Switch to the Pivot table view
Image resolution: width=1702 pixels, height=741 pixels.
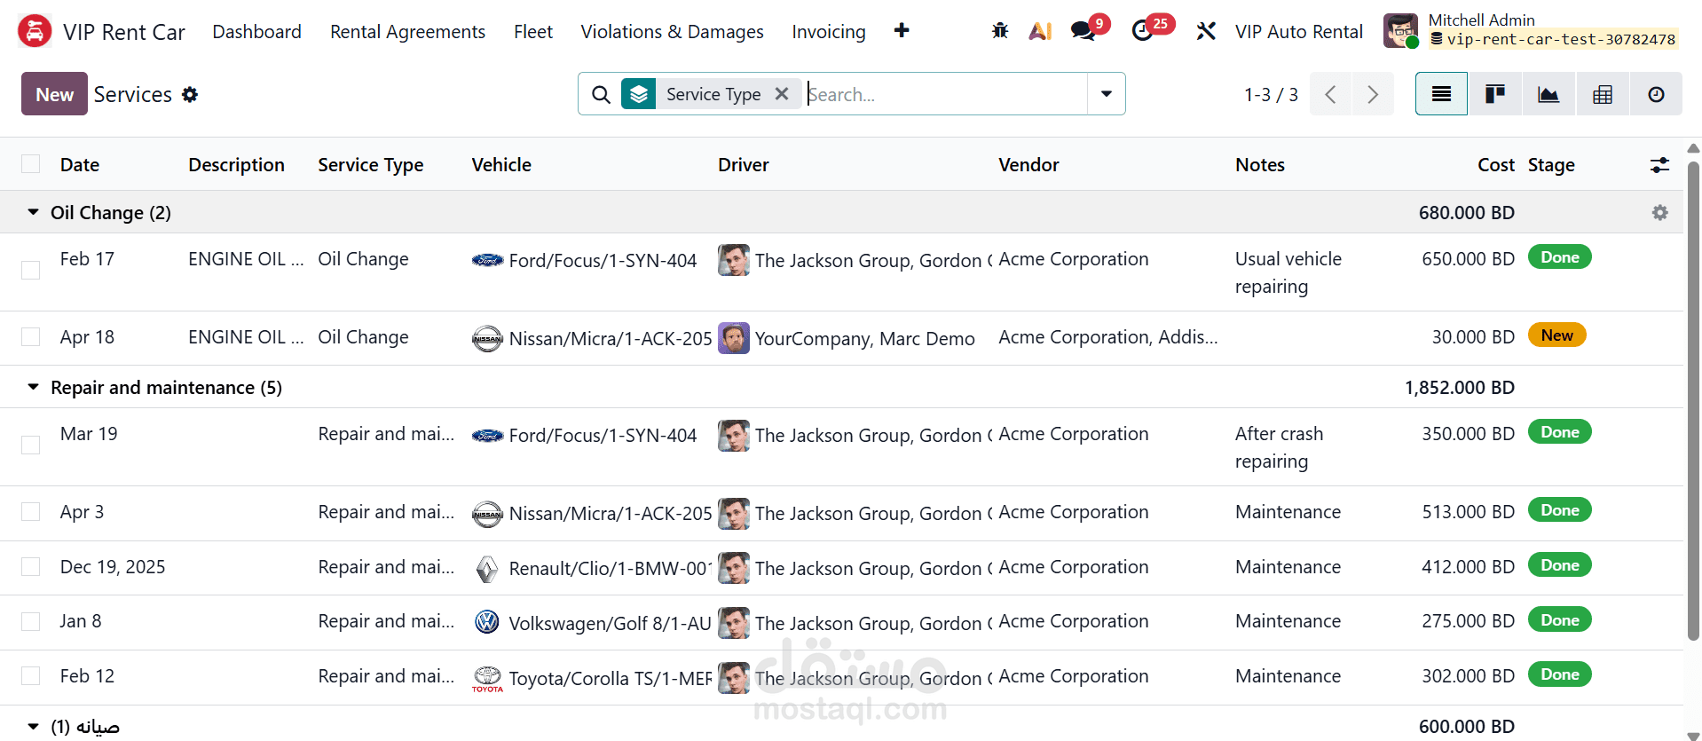click(x=1603, y=94)
